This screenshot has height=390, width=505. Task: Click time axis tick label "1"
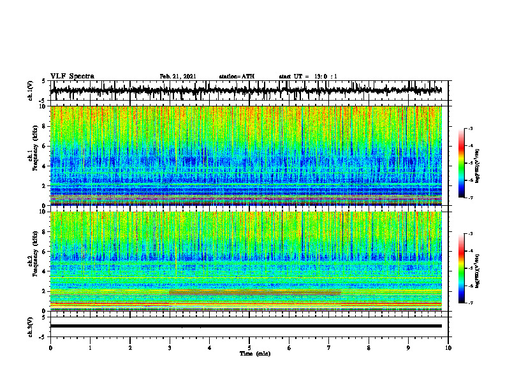point(90,348)
